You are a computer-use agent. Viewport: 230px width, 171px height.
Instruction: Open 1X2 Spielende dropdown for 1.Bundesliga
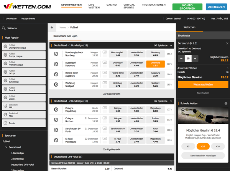tap(163, 46)
